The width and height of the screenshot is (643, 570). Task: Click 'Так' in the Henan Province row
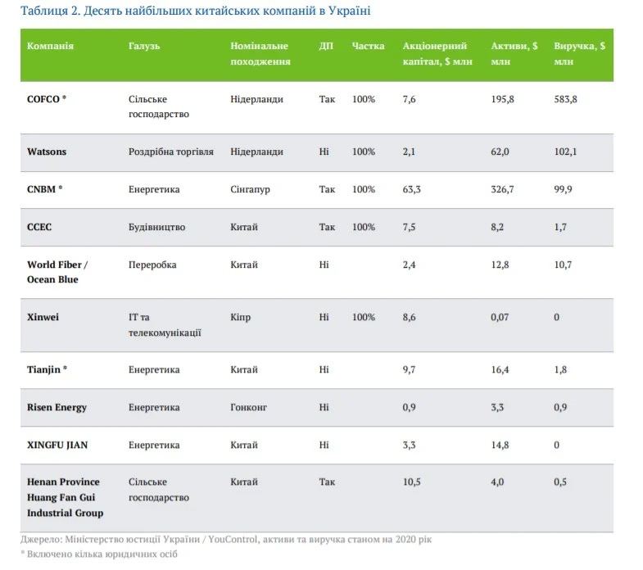(327, 482)
